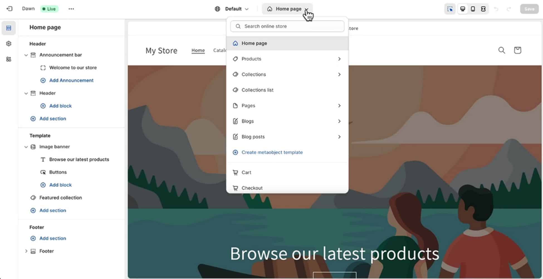Screen dimensions: 543x279
Task: Click Create metaobject template
Action: point(272,152)
